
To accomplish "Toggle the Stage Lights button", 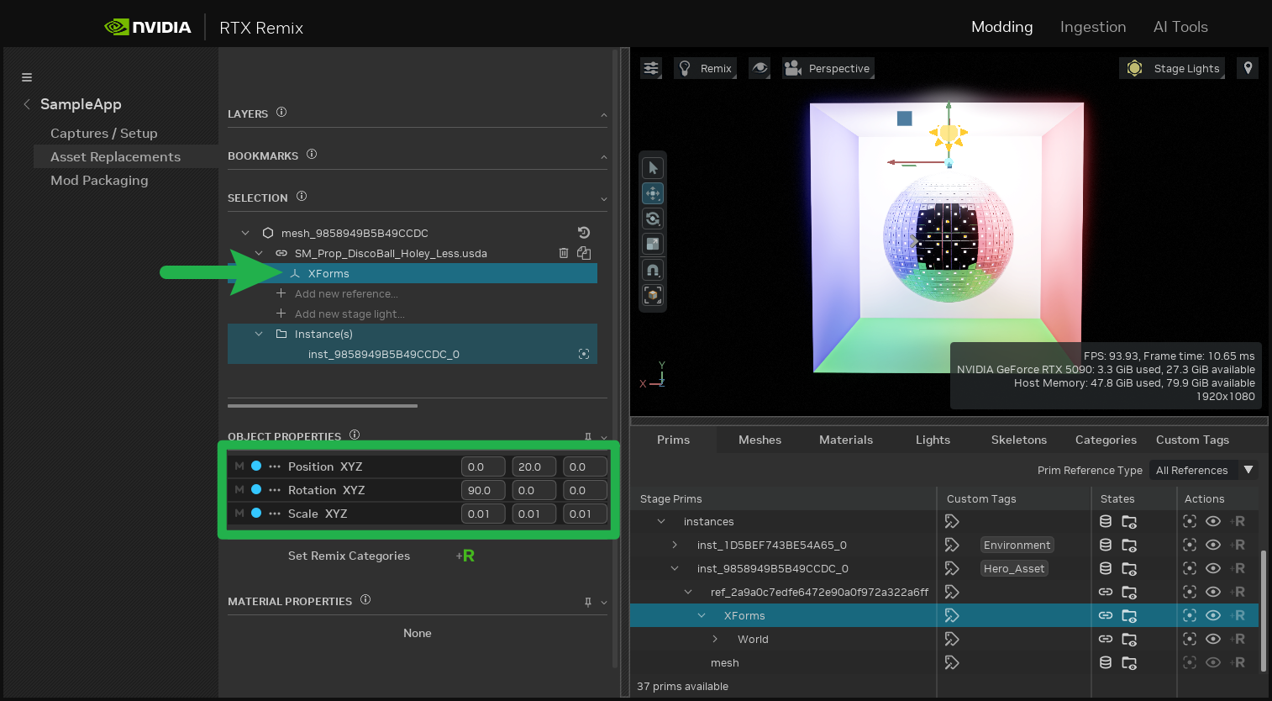I will tap(1172, 68).
